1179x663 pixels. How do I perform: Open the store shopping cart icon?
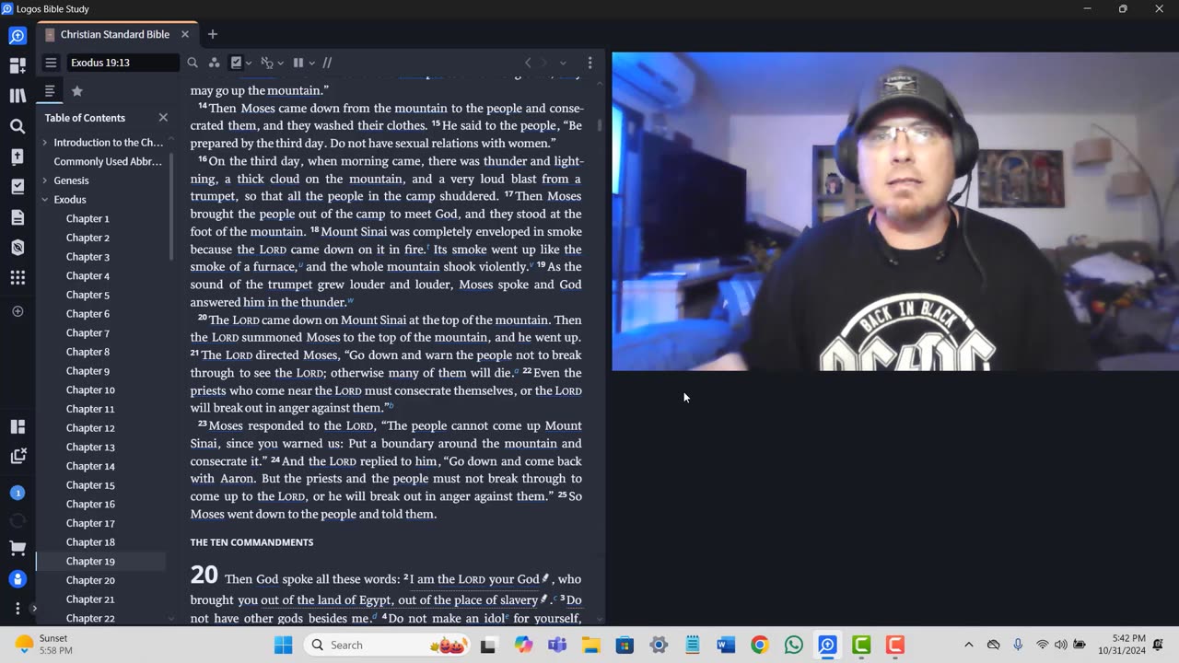(18, 549)
